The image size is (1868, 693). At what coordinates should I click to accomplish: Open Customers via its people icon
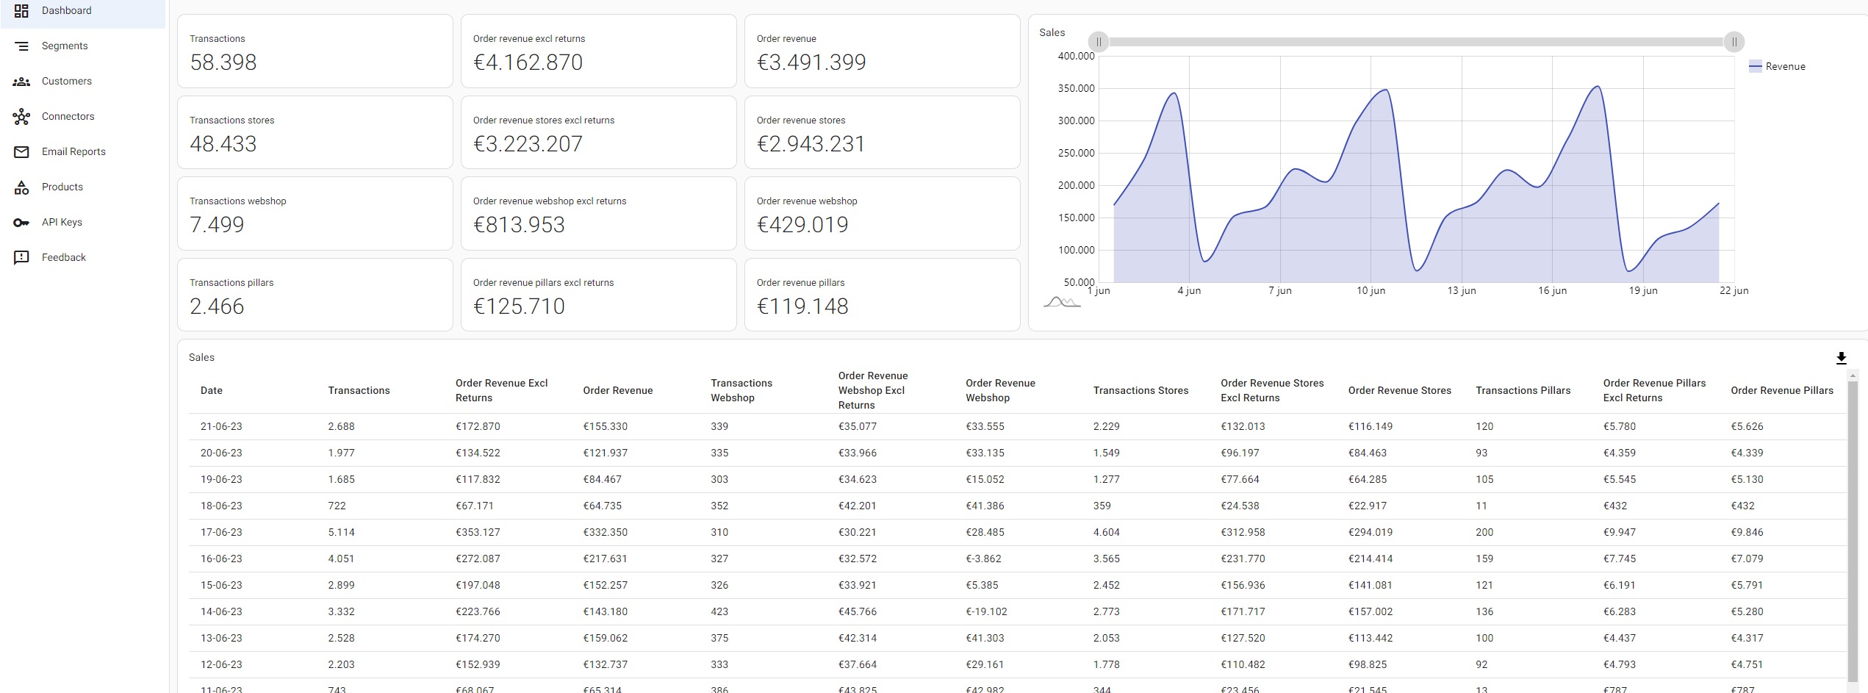pyautogui.click(x=21, y=81)
